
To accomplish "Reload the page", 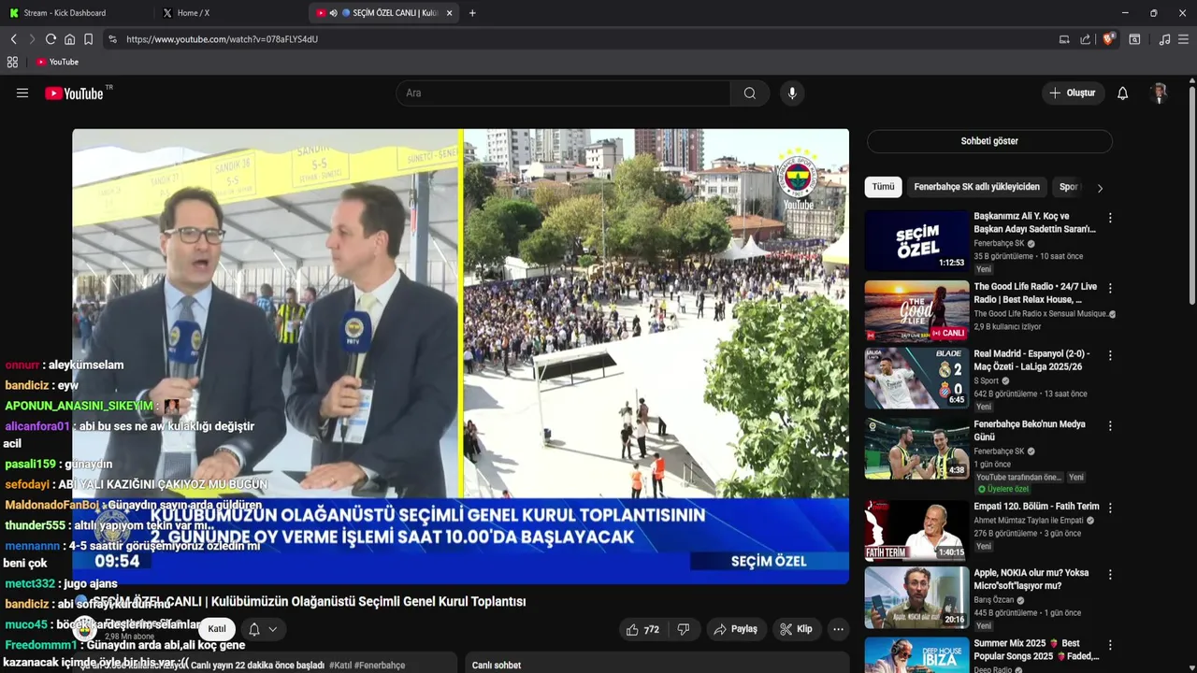I will click(50, 39).
